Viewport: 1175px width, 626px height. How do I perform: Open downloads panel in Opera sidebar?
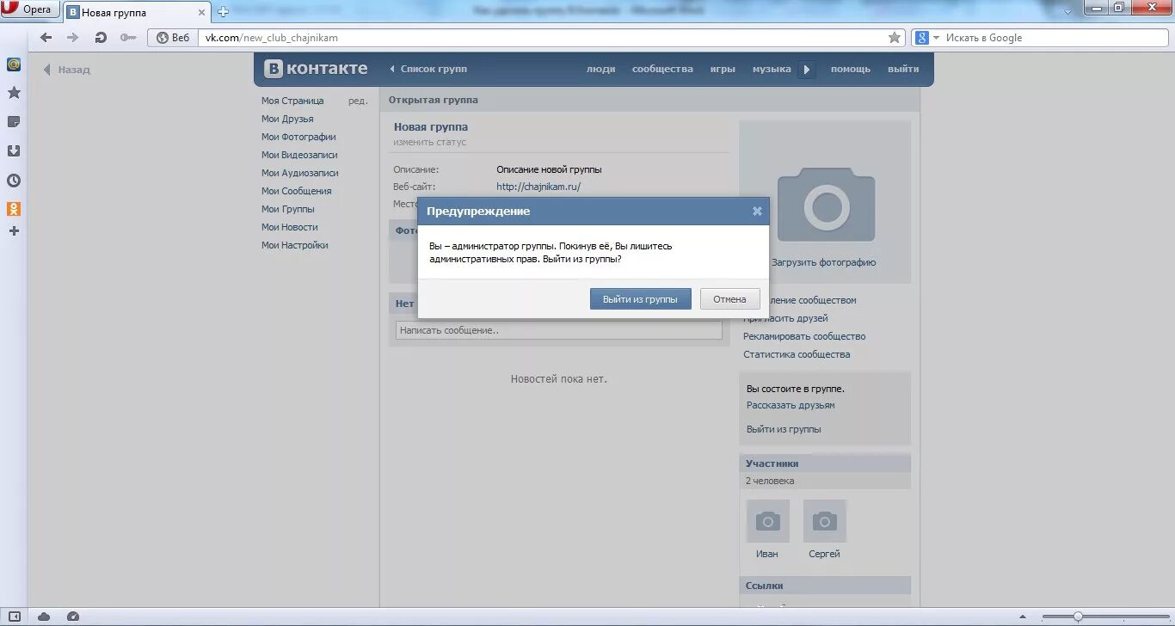tap(14, 151)
